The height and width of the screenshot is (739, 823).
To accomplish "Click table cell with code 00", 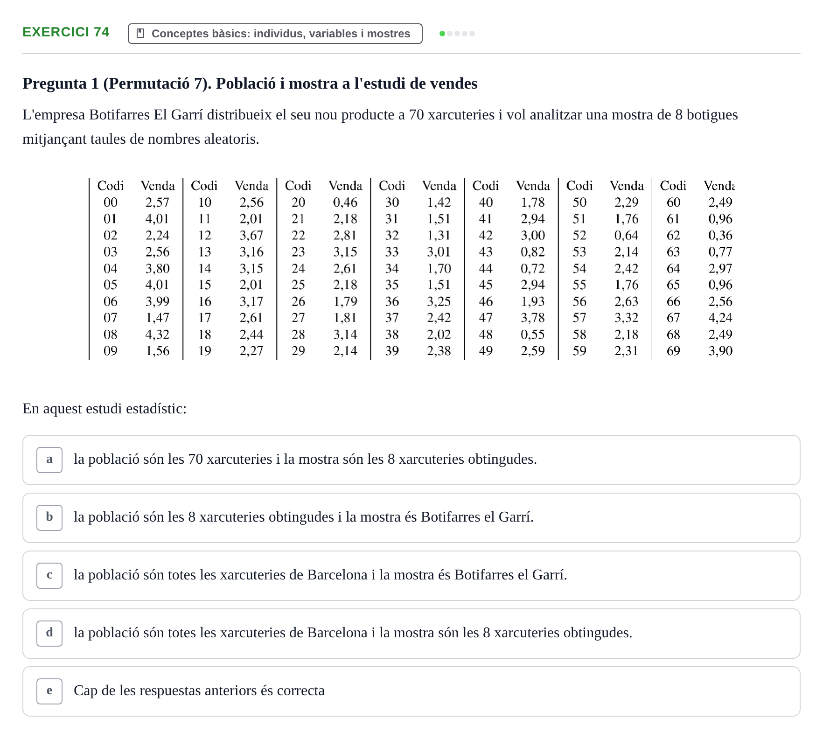I will click(x=111, y=202).
